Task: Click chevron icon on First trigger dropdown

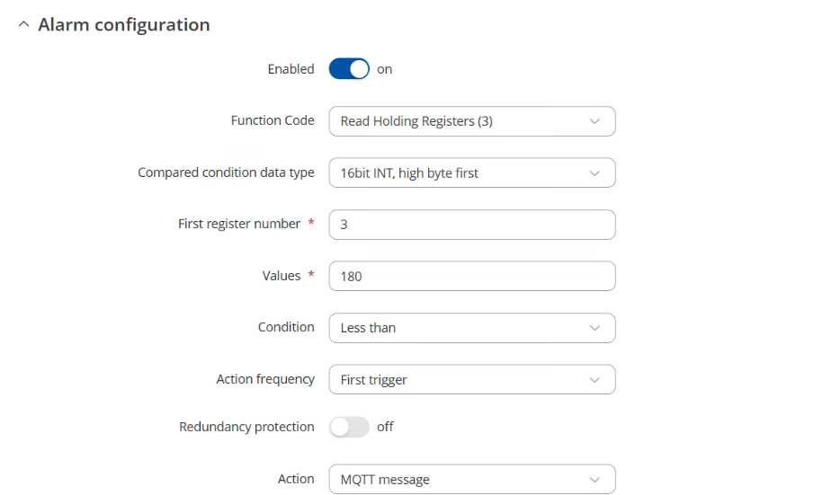Action: click(595, 380)
